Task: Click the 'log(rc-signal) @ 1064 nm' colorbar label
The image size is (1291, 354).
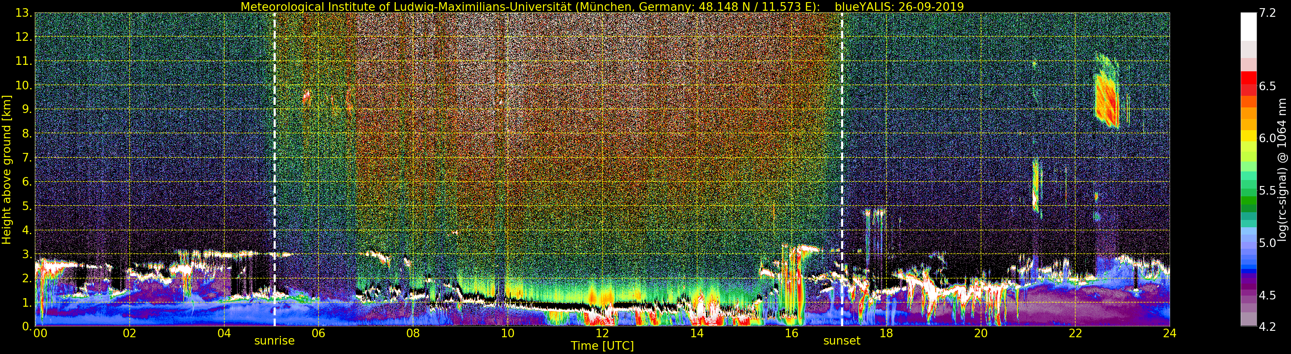Action: tap(1282, 169)
